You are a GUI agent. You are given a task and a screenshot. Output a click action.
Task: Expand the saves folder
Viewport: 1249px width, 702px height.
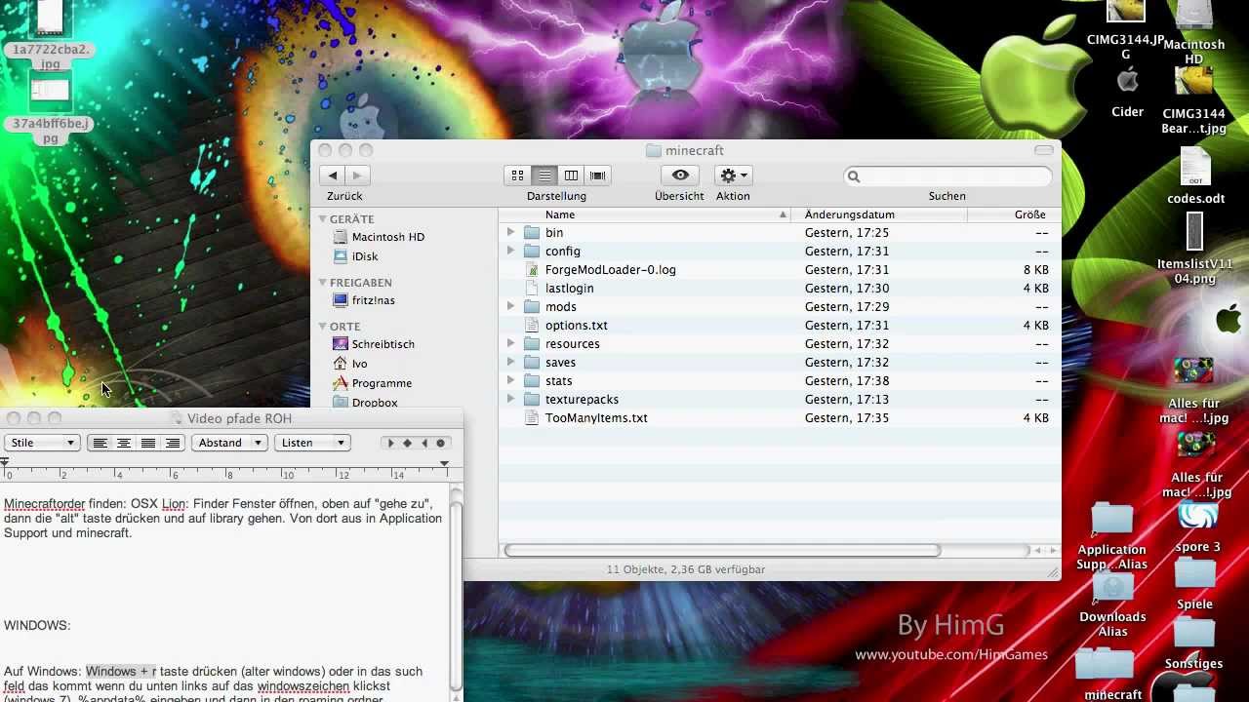(510, 362)
